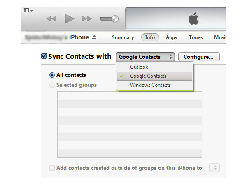Screen dimensions: 247x185
Task: Enable Add contacts created outside of groups
Action: click(x=52, y=168)
